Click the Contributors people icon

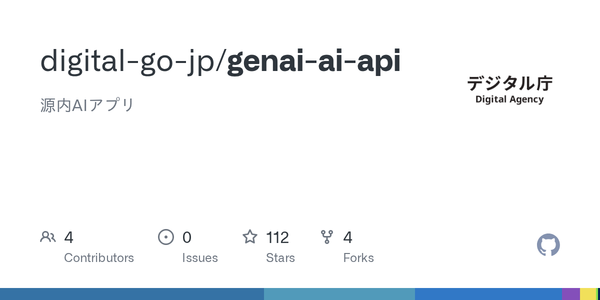point(48,237)
